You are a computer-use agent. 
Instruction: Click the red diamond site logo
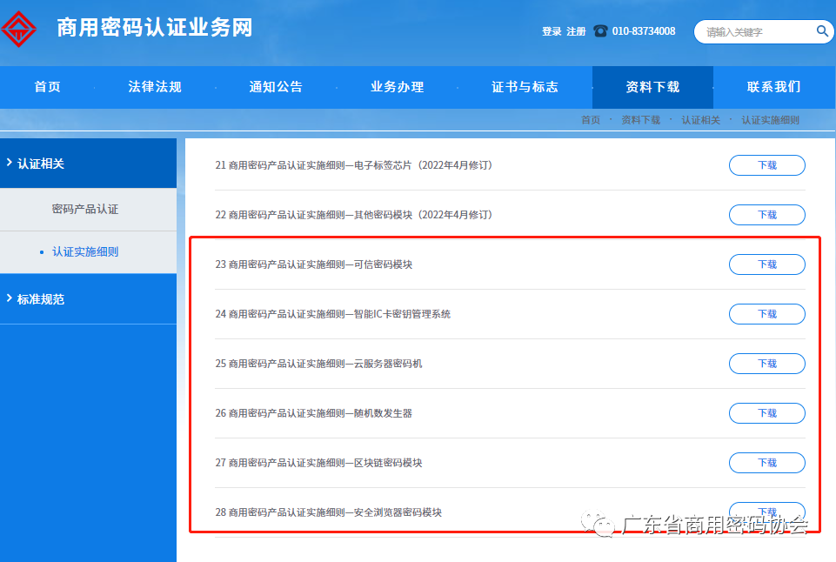(x=19, y=28)
